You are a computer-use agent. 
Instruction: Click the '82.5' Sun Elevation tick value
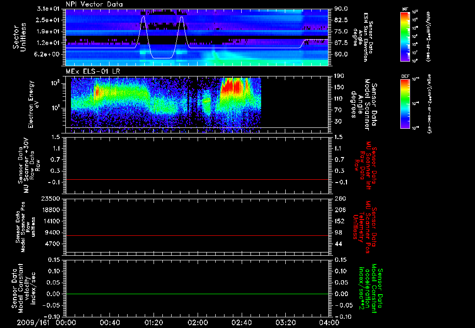click(341, 20)
